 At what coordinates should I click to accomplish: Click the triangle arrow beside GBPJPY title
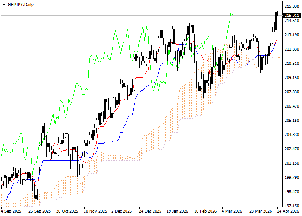4,5
